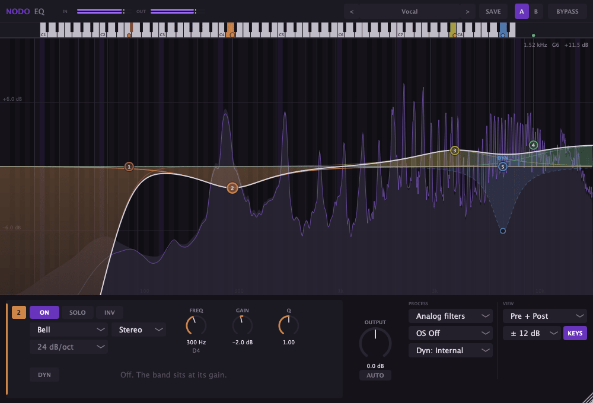Switch to state B
593x403 pixels.
[536, 12]
